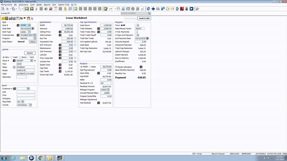Click the clipboard checkmark toolbar icon
The width and height of the screenshot is (287, 161).
(106, 9)
